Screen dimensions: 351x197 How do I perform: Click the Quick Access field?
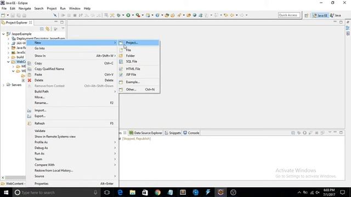click(x=289, y=15)
